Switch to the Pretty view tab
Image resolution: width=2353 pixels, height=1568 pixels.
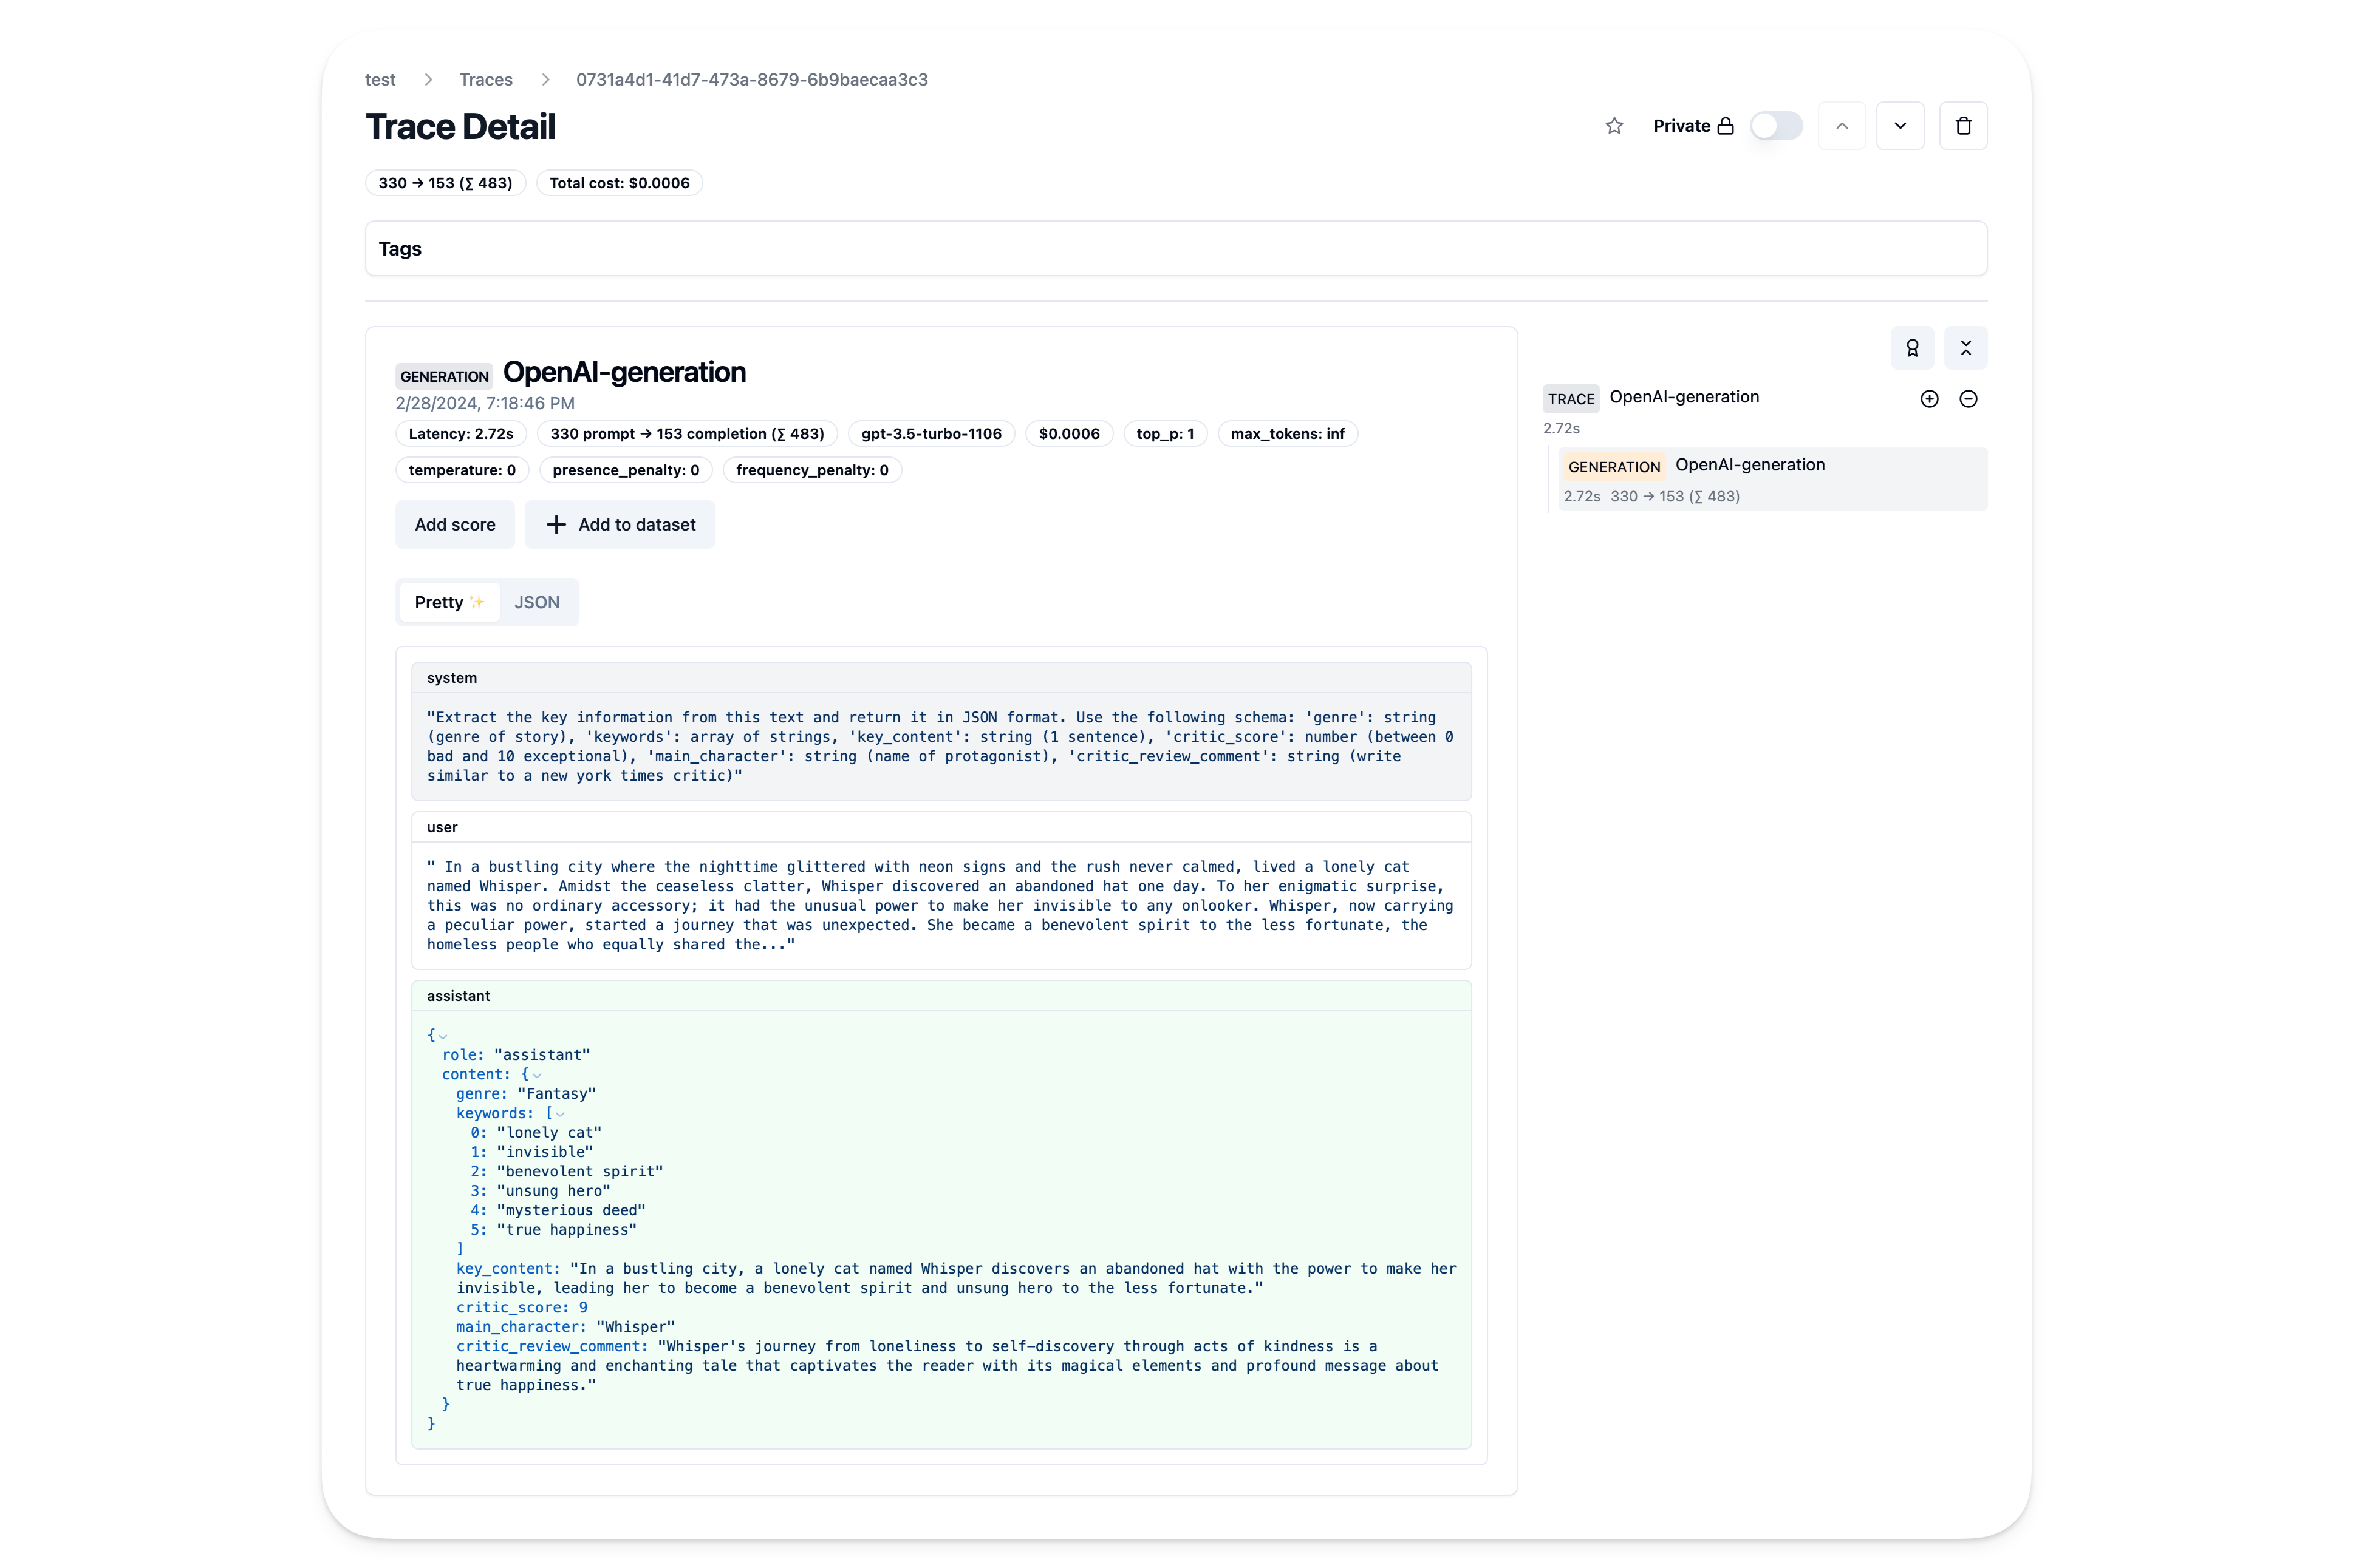click(x=440, y=602)
